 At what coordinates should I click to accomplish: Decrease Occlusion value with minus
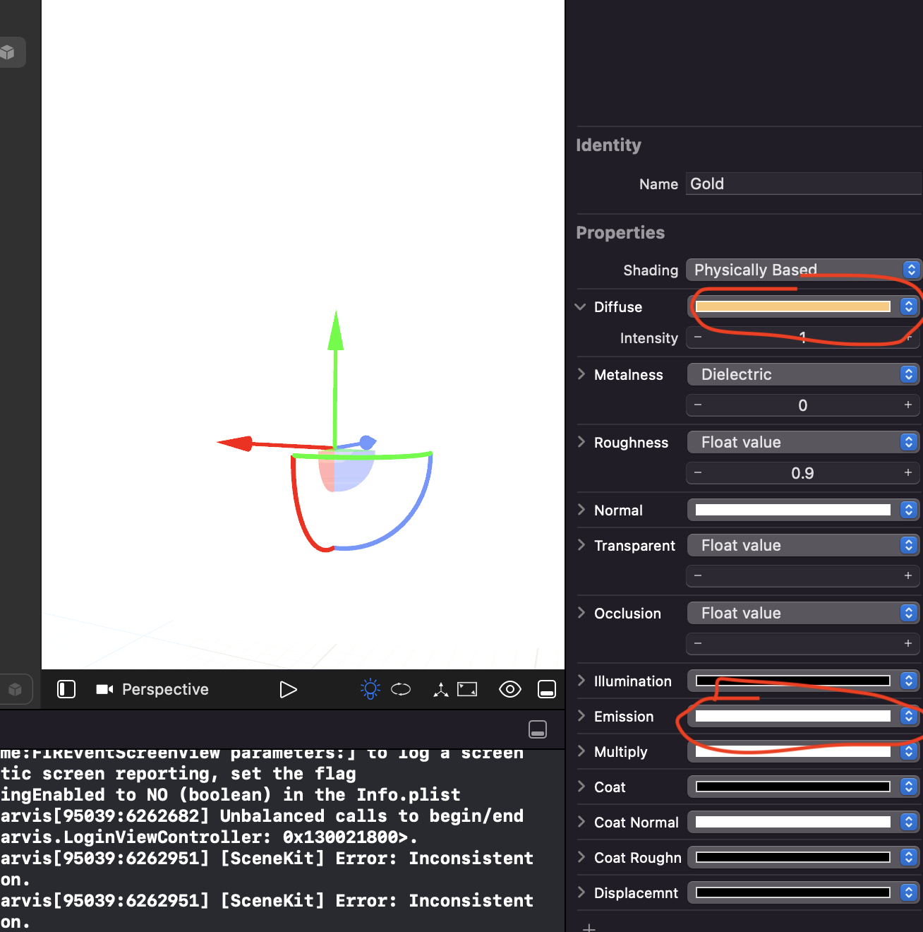pyautogui.click(x=698, y=644)
